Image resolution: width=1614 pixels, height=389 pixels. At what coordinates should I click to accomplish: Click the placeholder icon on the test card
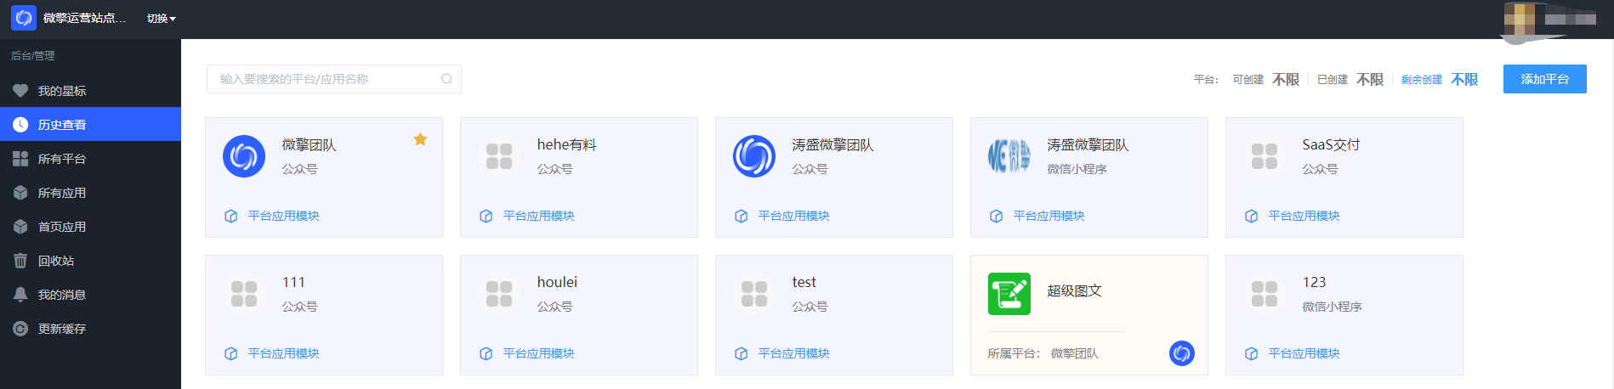pyautogui.click(x=754, y=294)
